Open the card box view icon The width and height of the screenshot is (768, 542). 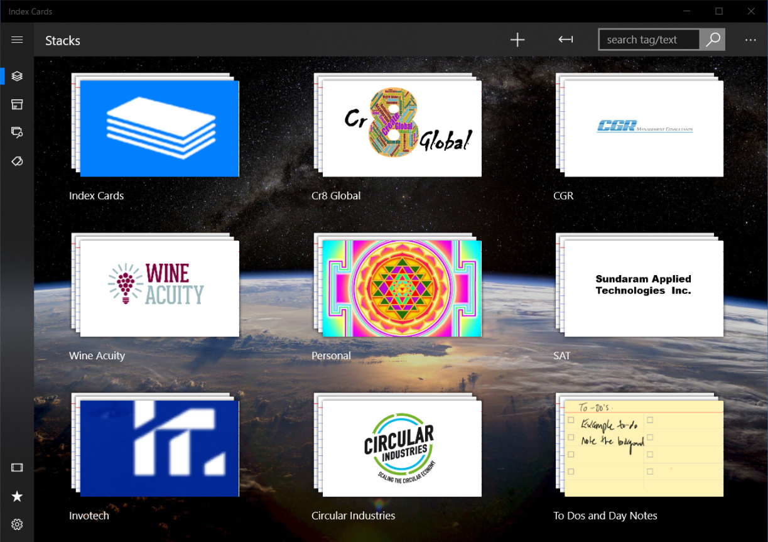[16, 104]
